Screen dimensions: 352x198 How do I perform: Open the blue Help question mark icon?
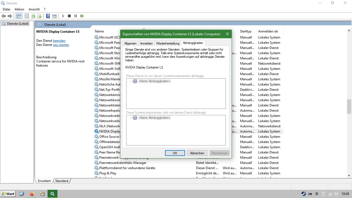[x=48, y=16]
